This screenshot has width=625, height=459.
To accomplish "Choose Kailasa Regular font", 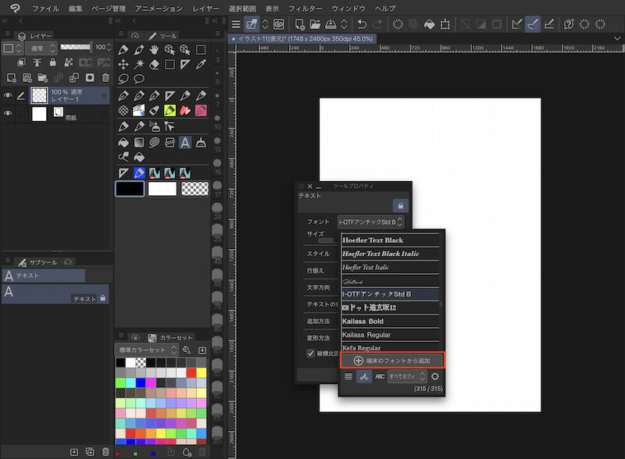I will pos(390,335).
